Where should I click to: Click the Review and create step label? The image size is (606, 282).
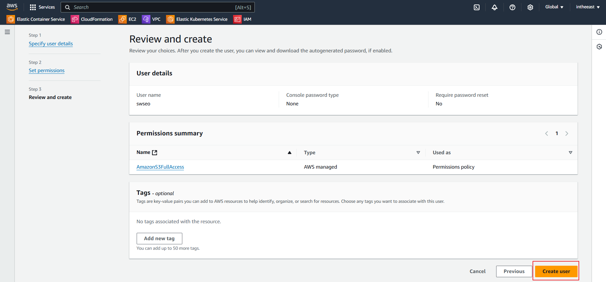coord(50,97)
